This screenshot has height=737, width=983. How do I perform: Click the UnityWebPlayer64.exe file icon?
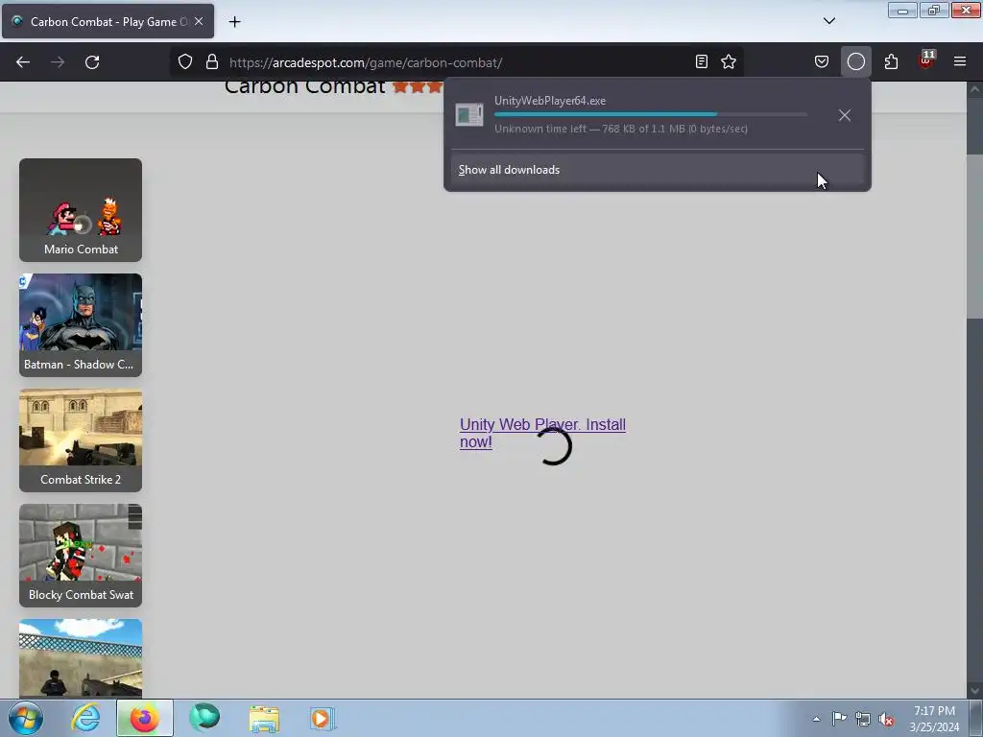pyautogui.click(x=468, y=115)
